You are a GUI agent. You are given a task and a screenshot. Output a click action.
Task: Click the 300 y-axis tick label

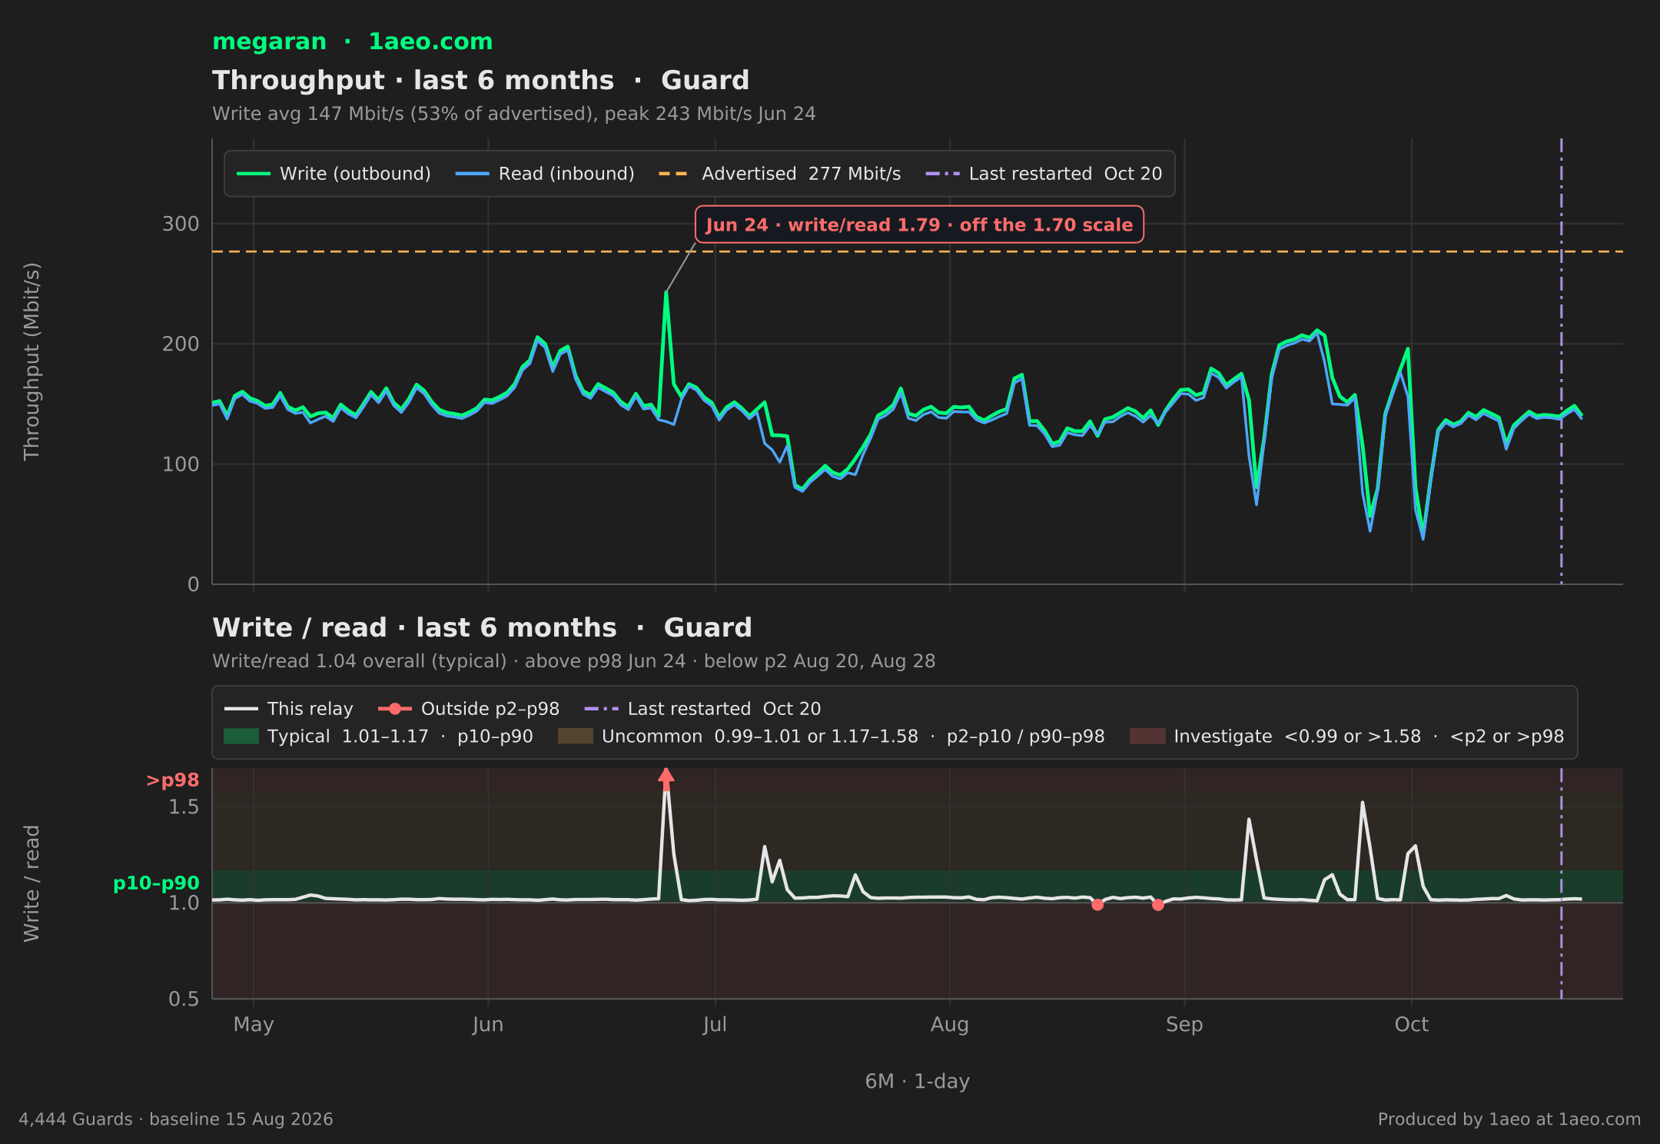[x=181, y=224]
